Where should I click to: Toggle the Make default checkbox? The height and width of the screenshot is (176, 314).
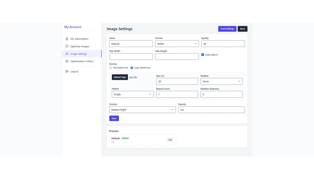203,55
